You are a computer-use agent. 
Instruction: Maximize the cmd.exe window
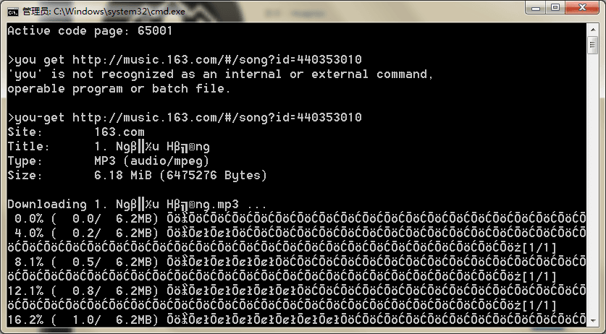coord(555,7)
